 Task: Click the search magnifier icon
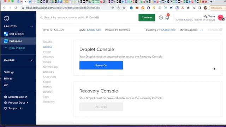(x=41, y=18)
